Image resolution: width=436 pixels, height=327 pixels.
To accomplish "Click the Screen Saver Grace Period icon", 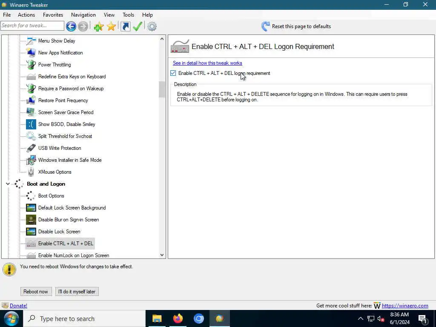I will 31,112.
